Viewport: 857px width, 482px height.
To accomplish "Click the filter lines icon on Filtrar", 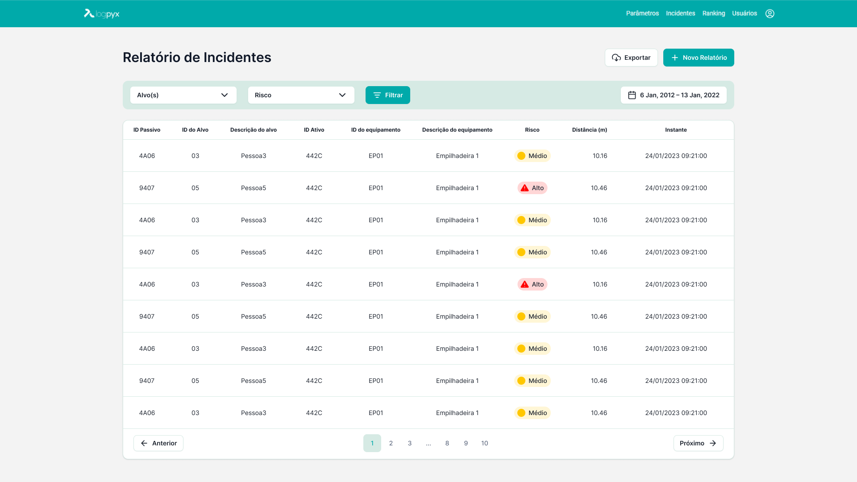I will tap(377, 95).
